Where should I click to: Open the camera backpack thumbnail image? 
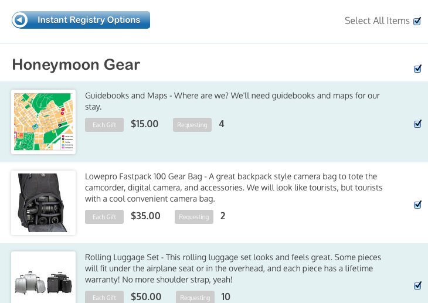point(43,203)
